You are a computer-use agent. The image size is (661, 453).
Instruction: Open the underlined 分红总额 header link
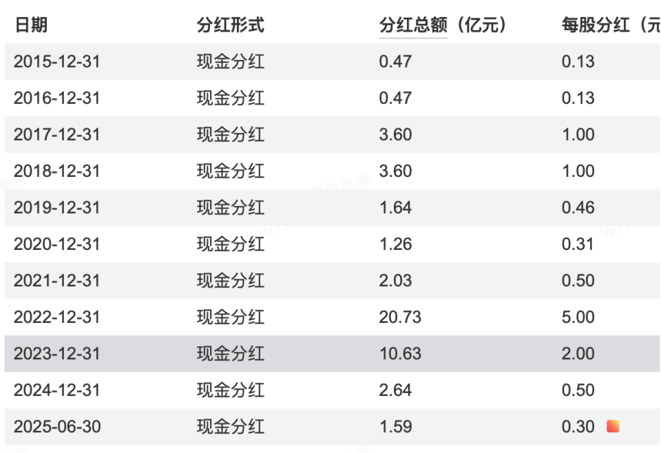pyautogui.click(x=413, y=25)
